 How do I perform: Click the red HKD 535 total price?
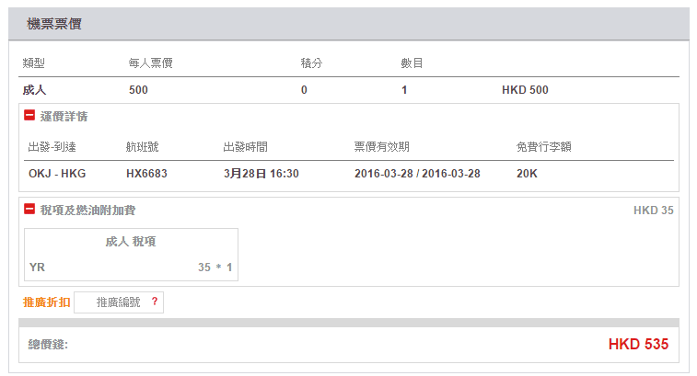(x=638, y=345)
